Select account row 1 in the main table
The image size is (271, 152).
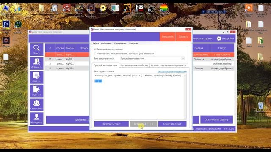67,54
